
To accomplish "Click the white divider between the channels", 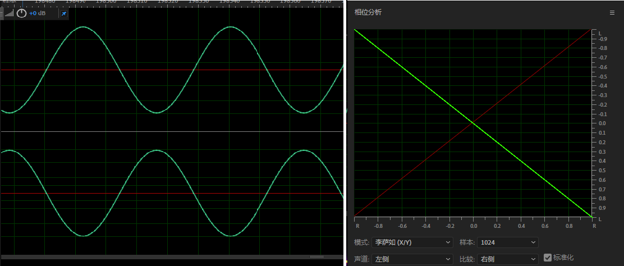I will coord(168,132).
